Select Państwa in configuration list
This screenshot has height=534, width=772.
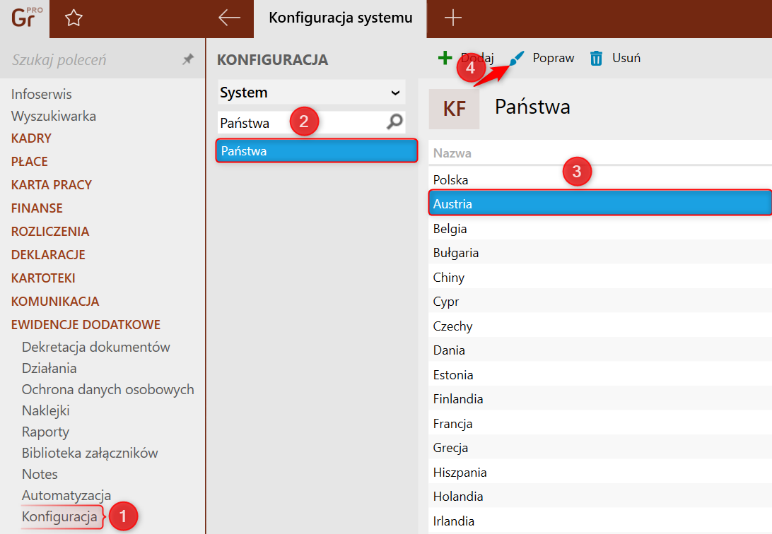317,151
